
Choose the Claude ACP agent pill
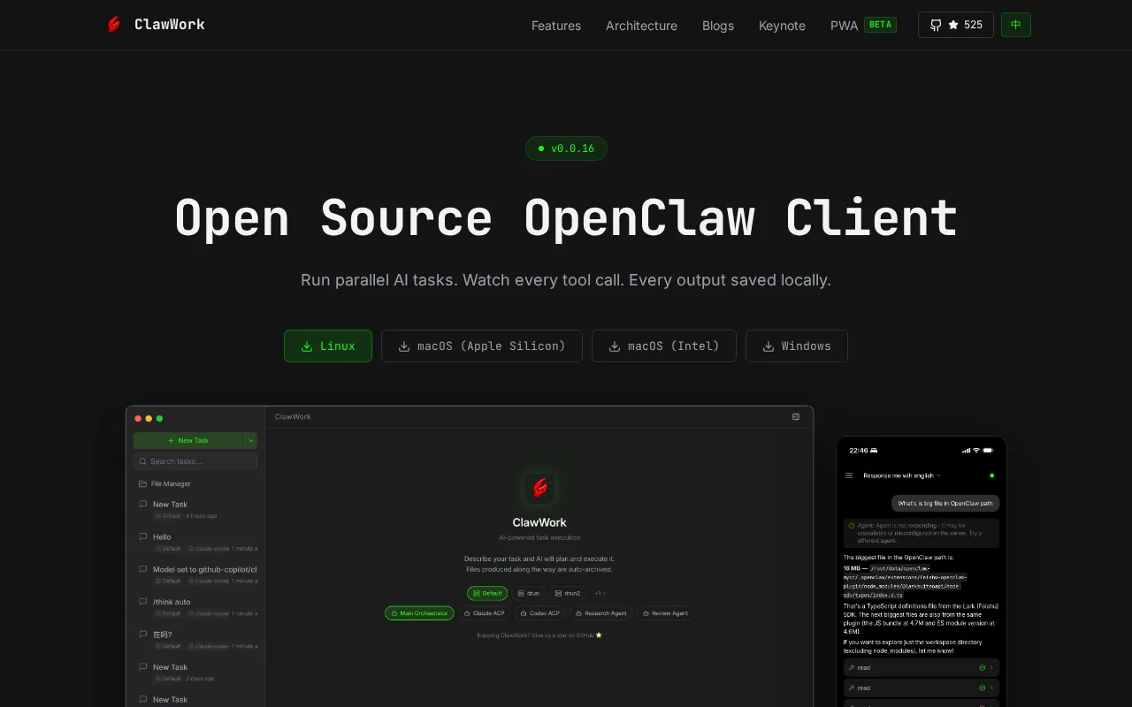(485, 613)
